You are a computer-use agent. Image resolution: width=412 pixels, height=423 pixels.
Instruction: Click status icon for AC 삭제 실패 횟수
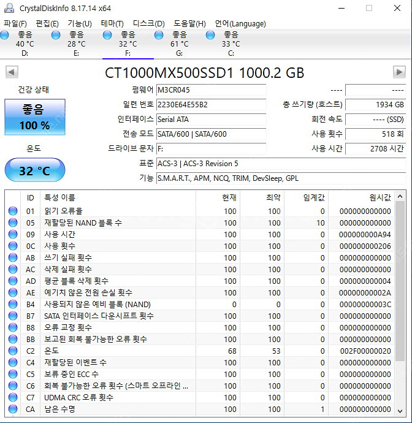pyautogui.click(x=13, y=269)
